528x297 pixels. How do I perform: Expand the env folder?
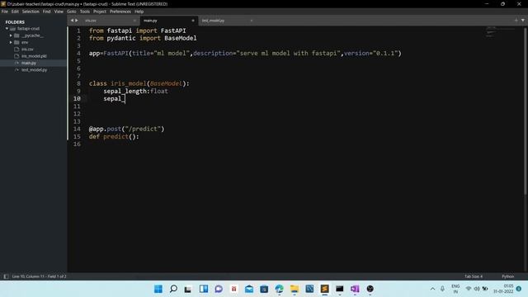(11, 42)
